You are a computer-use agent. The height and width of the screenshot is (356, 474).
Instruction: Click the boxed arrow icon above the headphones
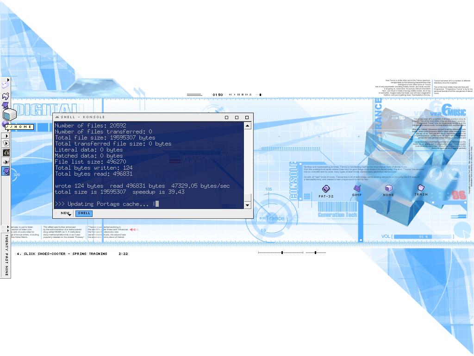(6, 144)
